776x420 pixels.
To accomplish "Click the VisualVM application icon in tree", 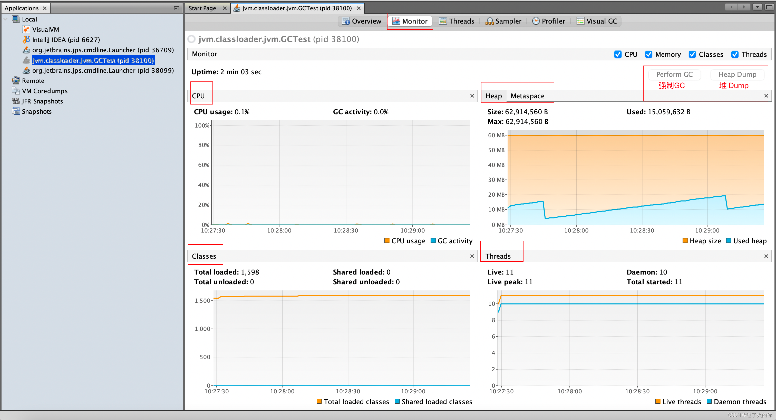I will [x=26, y=29].
